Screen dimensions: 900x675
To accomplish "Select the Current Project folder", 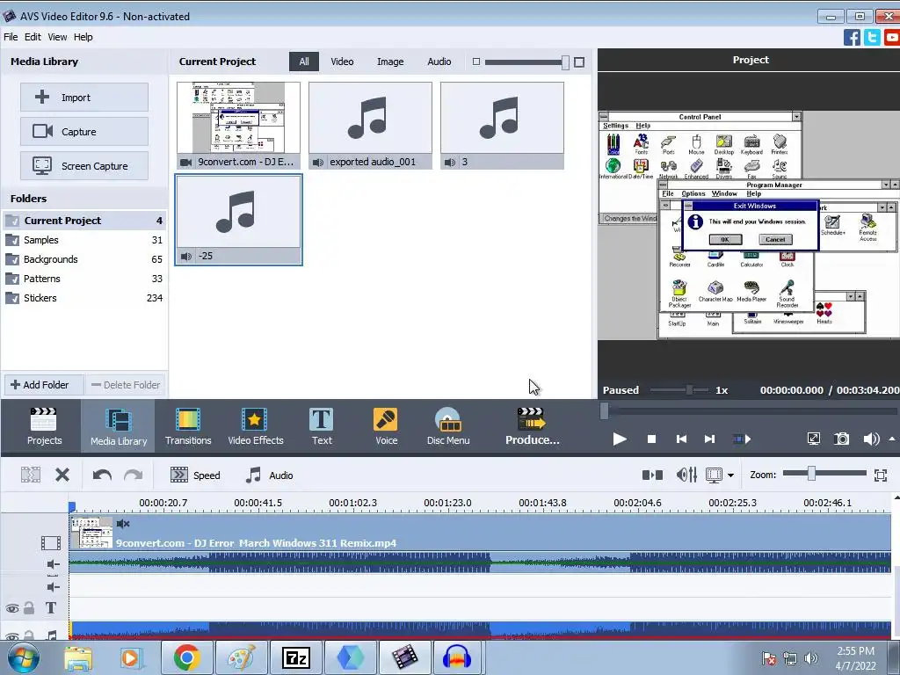I will [84, 221].
